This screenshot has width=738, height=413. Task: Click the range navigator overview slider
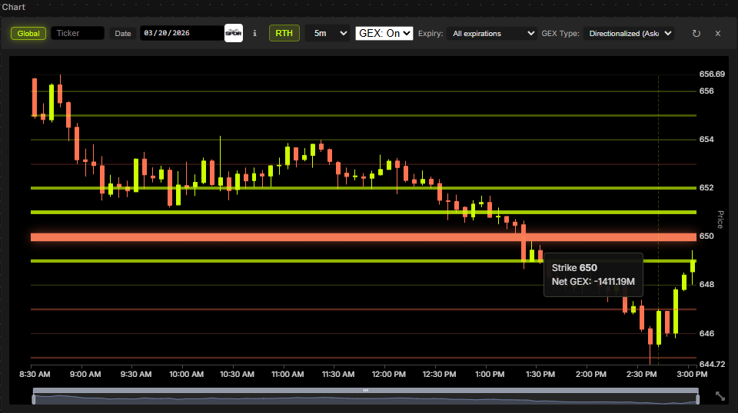[x=366, y=399]
